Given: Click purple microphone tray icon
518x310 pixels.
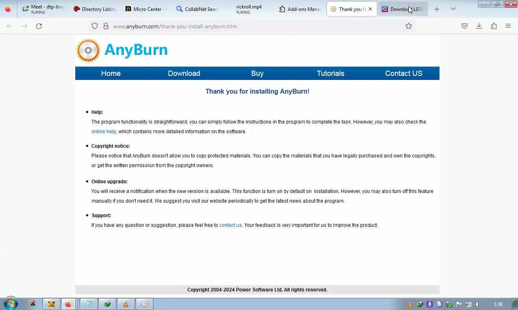Looking at the screenshot, I should click(x=430, y=304).
